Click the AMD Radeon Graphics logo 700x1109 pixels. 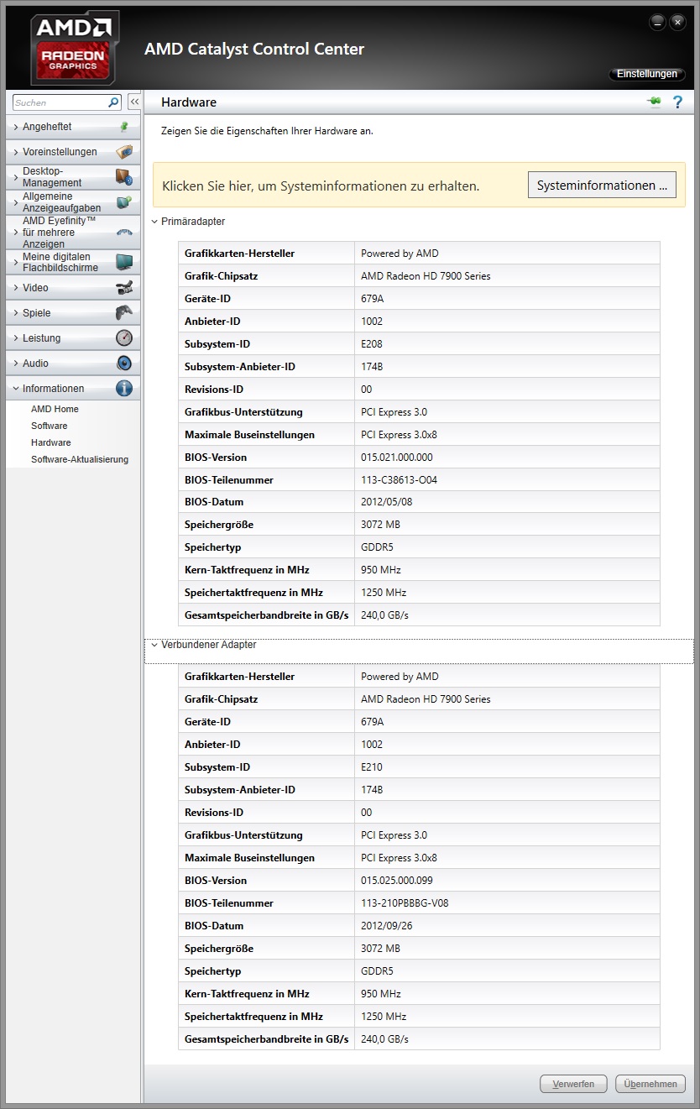(x=75, y=49)
